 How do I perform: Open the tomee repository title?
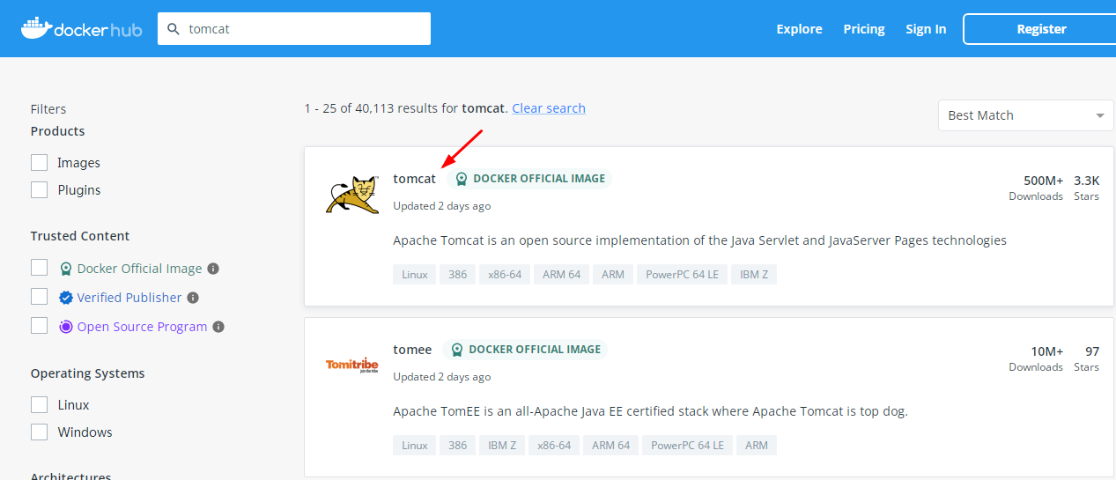pyautogui.click(x=412, y=350)
